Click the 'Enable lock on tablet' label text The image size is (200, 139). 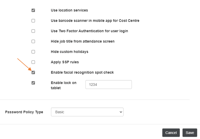[x=64, y=85]
